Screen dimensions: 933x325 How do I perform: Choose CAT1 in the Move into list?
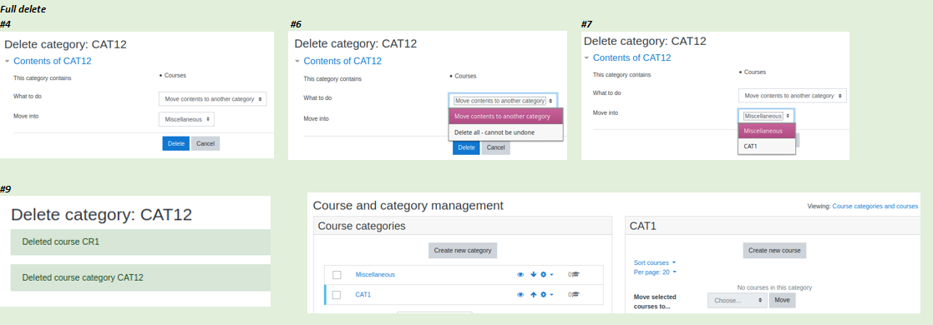[767, 146]
